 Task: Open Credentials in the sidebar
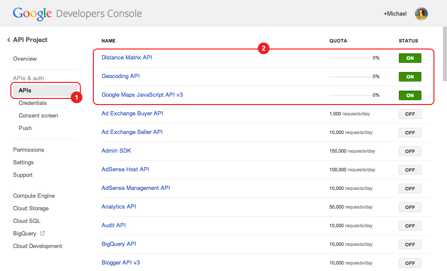33,103
